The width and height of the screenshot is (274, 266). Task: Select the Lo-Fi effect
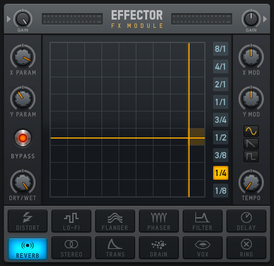[71, 221]
